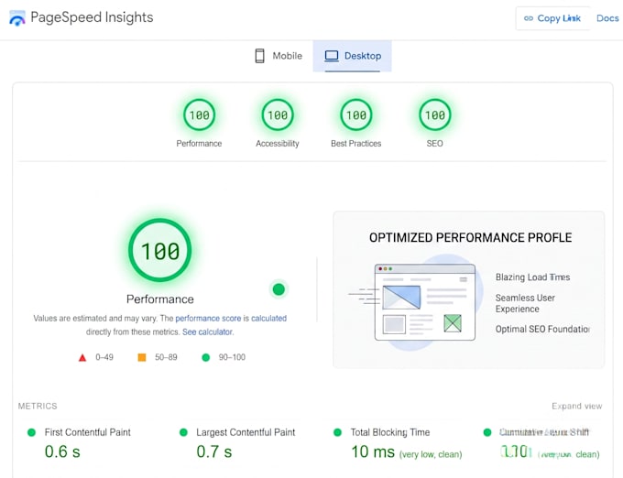Screen dimensions: 623x478
Task: Switch to the Mobile tab
Action: (x=279, y=56)
